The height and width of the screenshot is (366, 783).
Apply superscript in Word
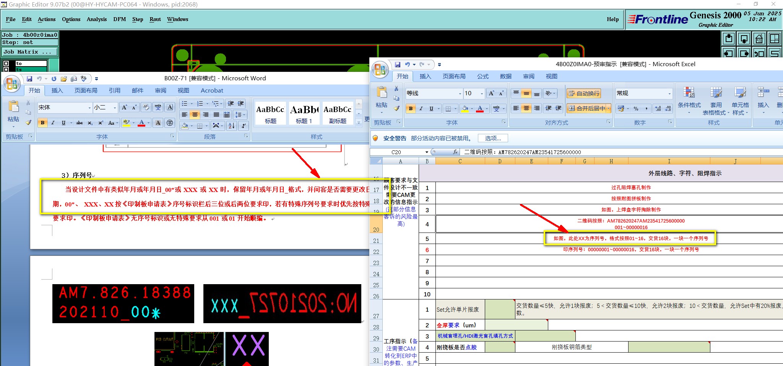pyautogui.click(x=101, y=123)
